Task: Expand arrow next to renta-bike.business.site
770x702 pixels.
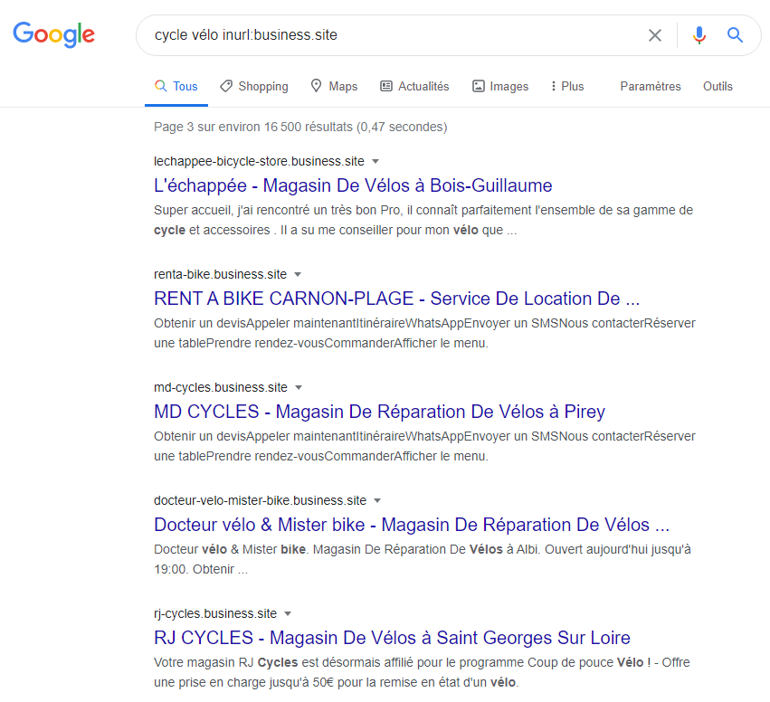Action: pyautogui.click(x=298, y=274)
